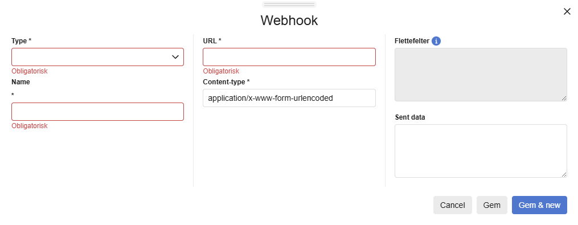Click the Type dropdown chevron arrow
This screenshot has height=225, width=578.
175,57
